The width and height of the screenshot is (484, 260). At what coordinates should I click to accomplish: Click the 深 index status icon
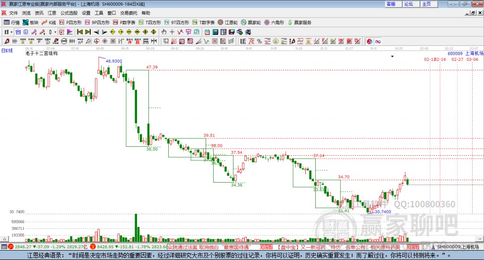[93, 247]
